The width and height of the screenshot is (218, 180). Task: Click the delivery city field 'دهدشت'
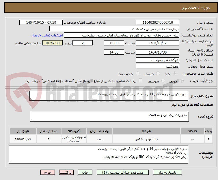pyautogui.click(x=158, y=67)
